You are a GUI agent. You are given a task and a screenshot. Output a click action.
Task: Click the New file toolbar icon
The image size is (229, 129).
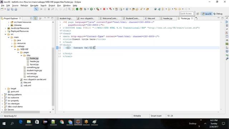click(2, 9)
